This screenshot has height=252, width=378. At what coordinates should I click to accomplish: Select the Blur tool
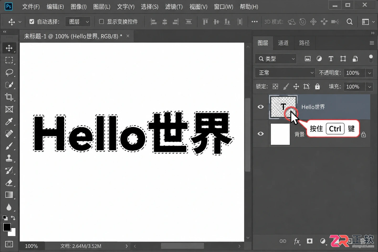pos(9,207)
